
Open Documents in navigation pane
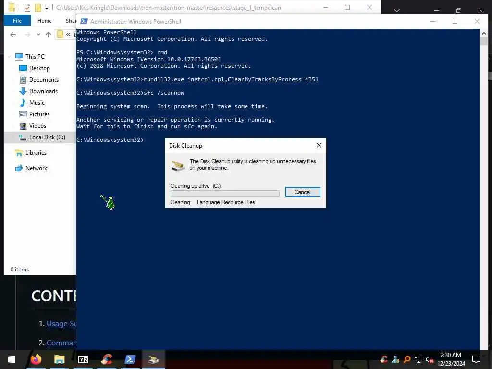click(x=44, y=80)
